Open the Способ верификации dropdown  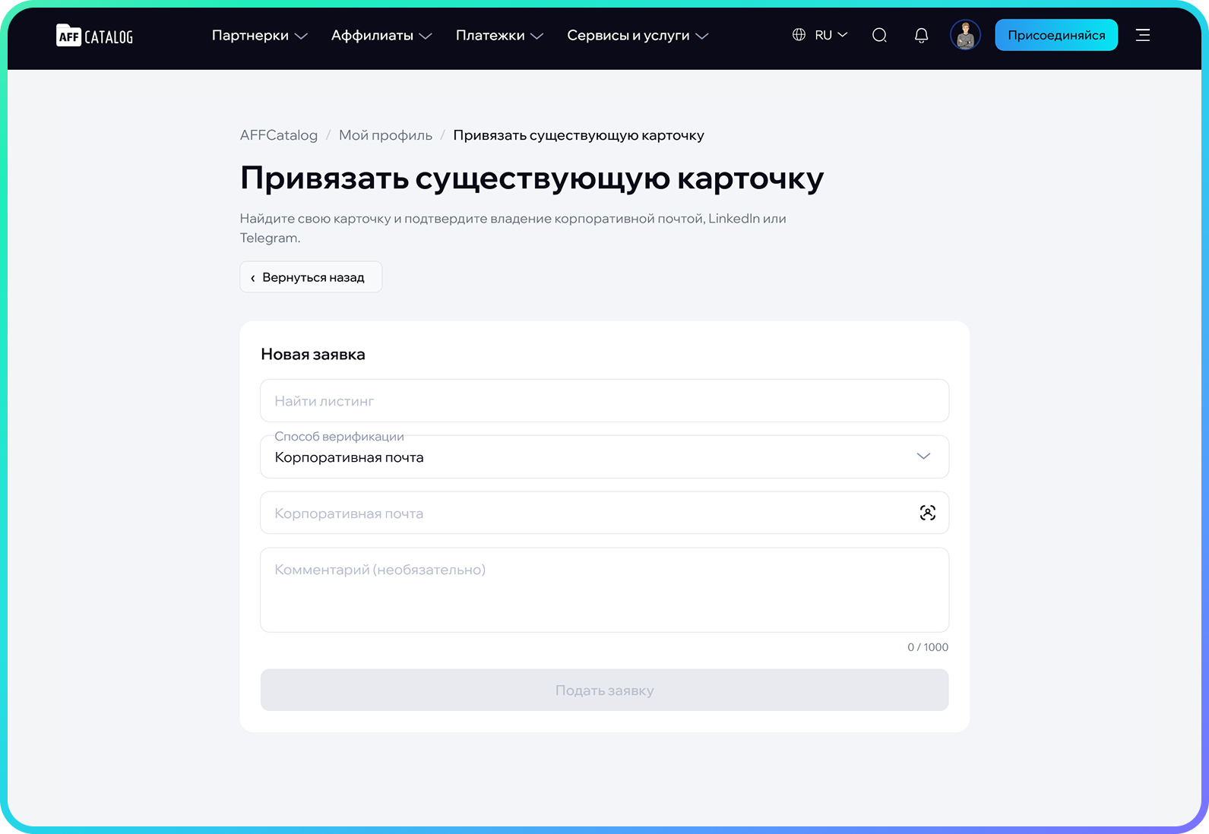(604, 456)
